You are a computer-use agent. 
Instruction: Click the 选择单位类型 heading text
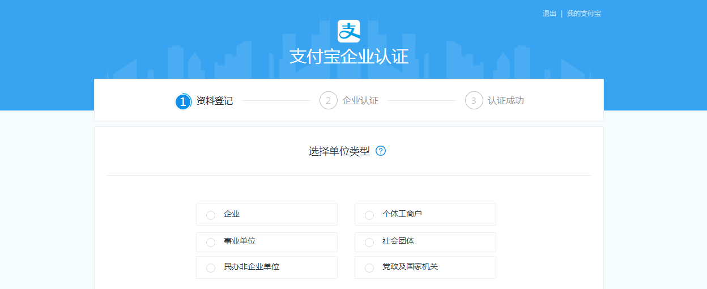pyautogui.click(x=339, y=151)
